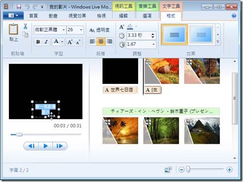The width and height of the screenshot is (243, 182).
Task: Click the black title clip thumbnail
Action: pyautogui.click(x=120, y=71)
